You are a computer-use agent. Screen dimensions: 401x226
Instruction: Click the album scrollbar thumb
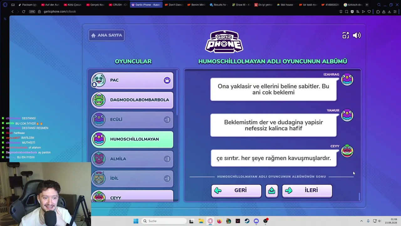click(359, 196)
